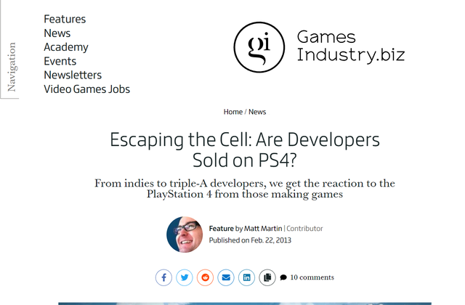
Task: Share article on LinkedIn
Action: [247, 277]
